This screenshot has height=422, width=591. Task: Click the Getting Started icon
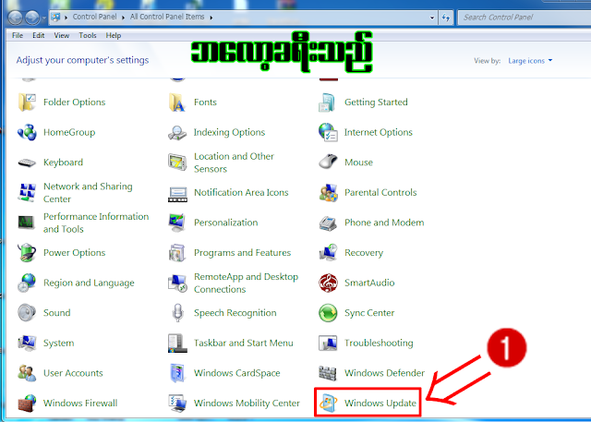(x=327, y=102)
